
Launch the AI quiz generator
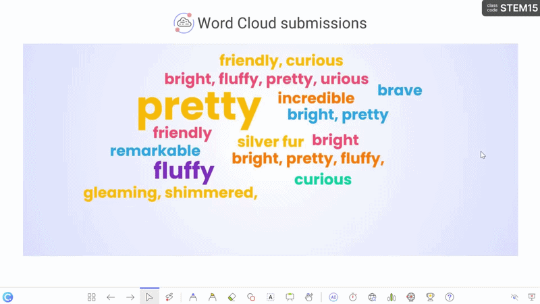(333, 297)
